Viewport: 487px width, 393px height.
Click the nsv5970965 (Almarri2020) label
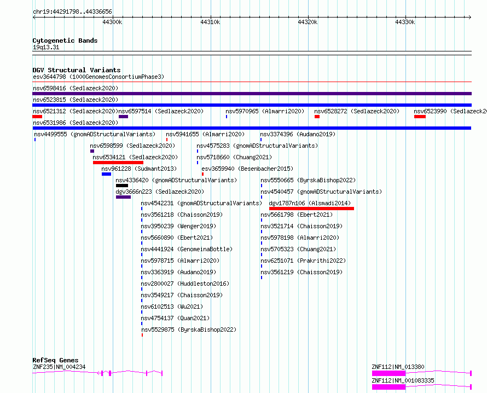pos(265,111)
